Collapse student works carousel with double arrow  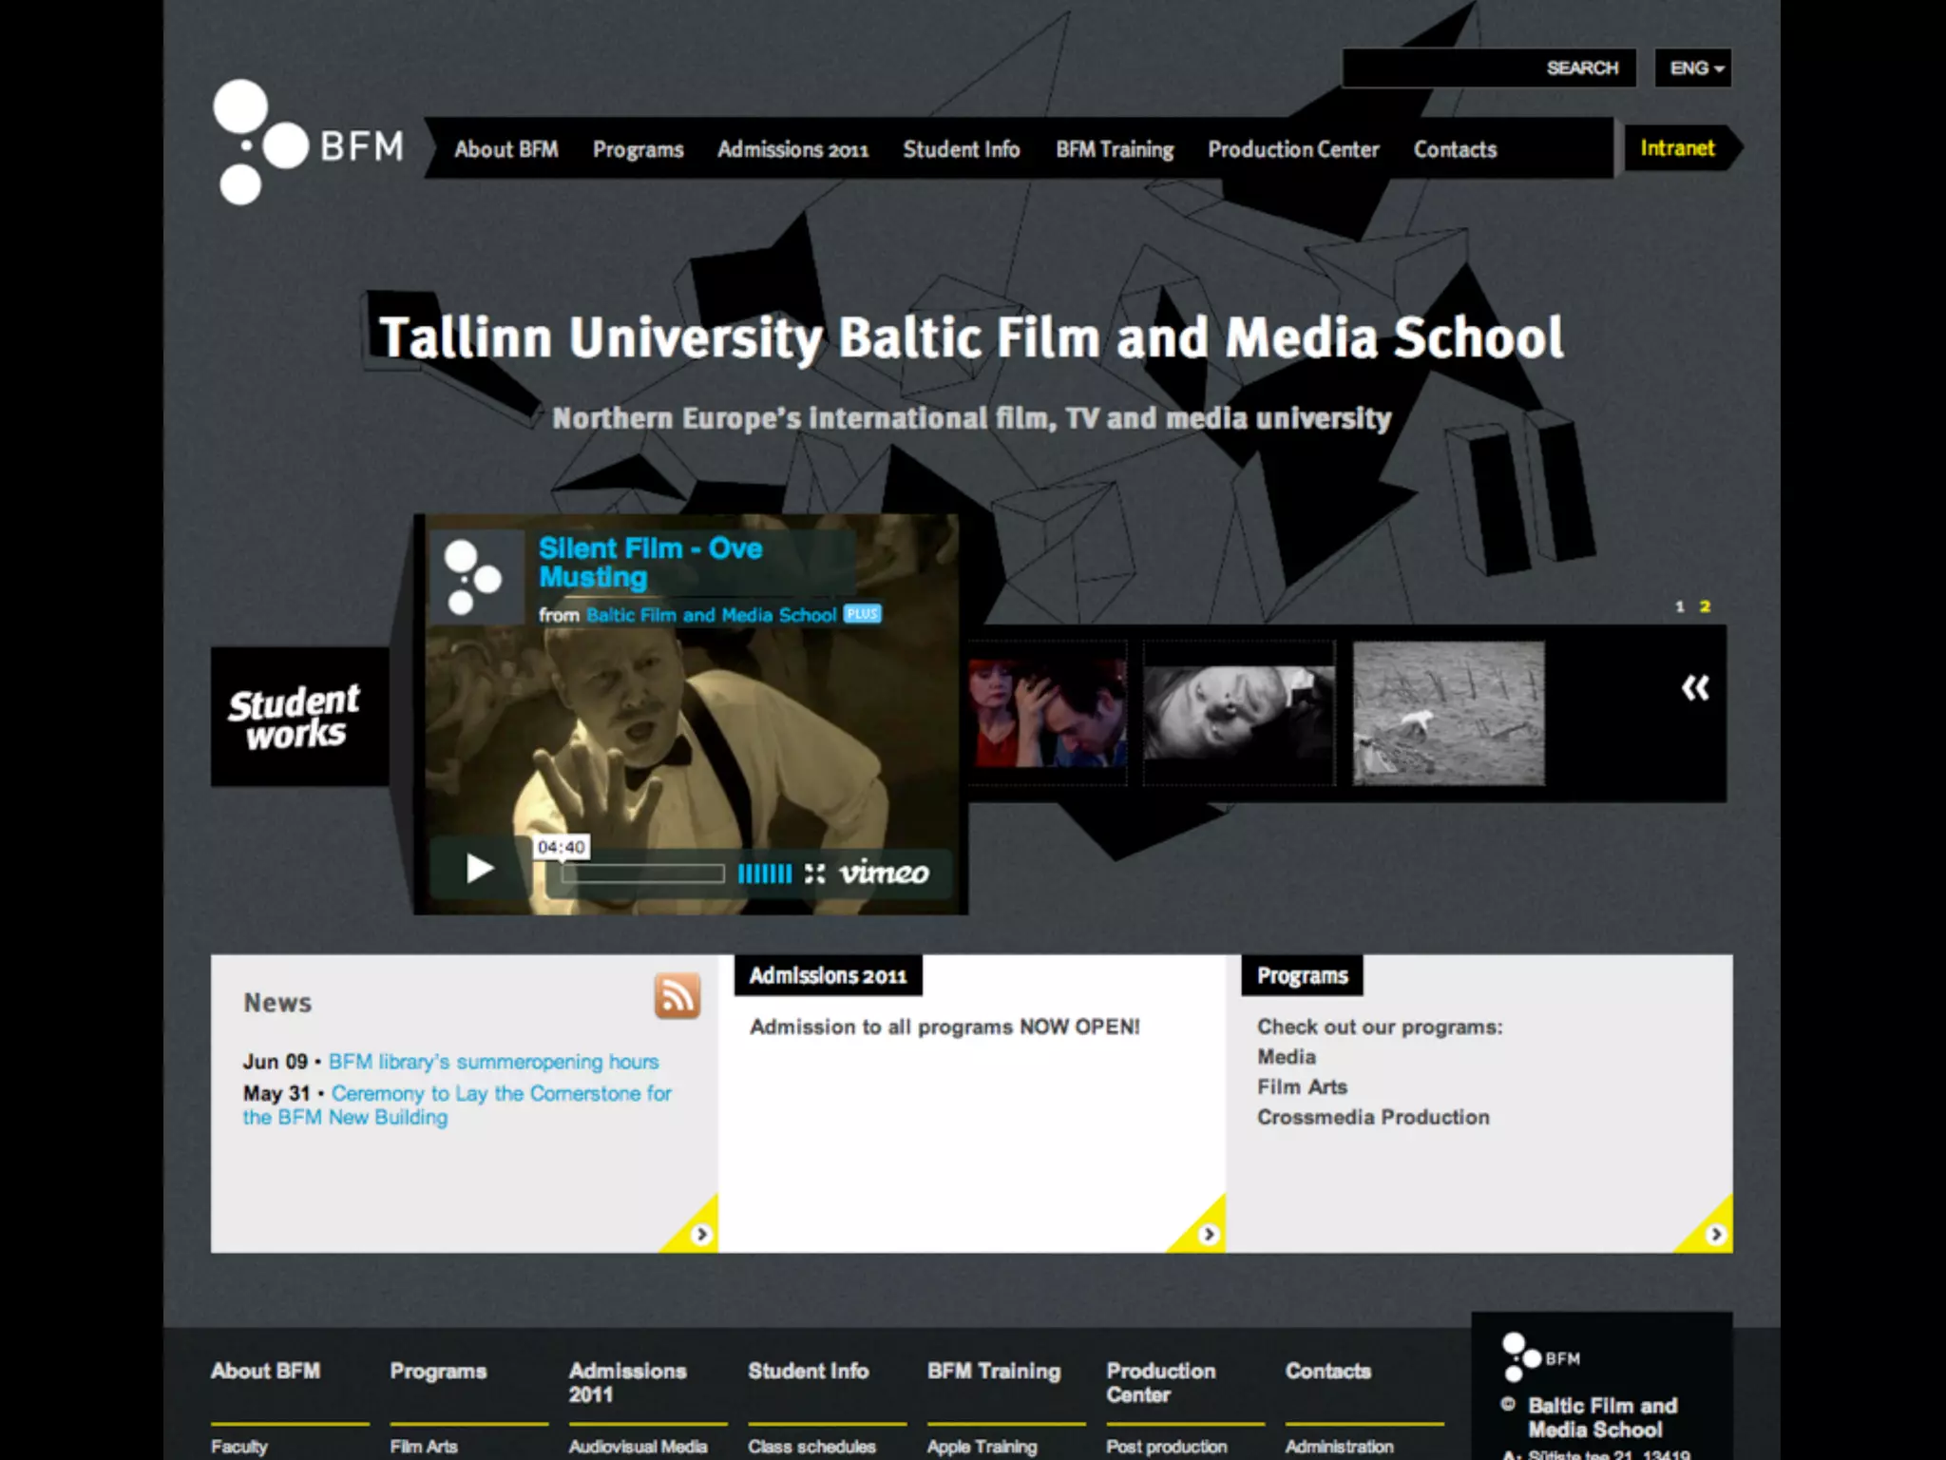click(x=1694, y=687)
